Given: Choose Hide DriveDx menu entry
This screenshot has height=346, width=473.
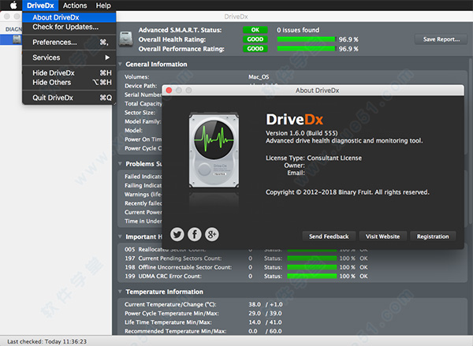Looking at the screenshot, I should click(x=69, y=73).
